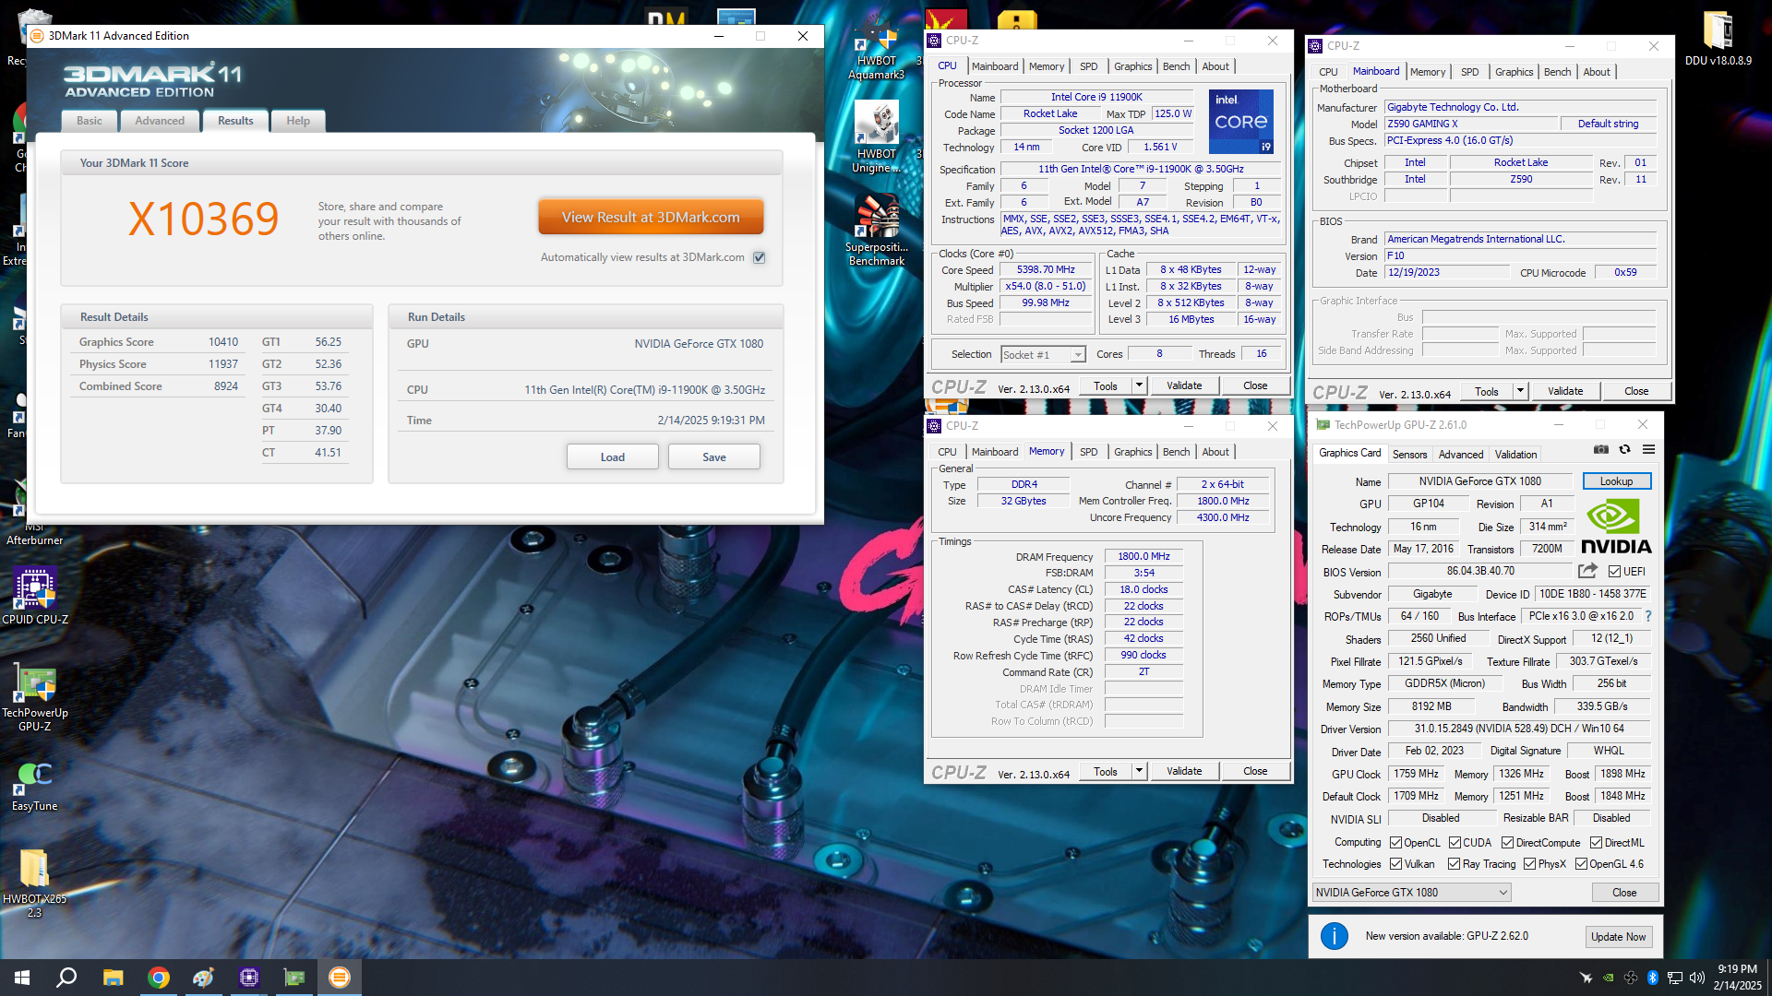Open the SPD tab in the CPU-Z Memory window

[1089, 452]
